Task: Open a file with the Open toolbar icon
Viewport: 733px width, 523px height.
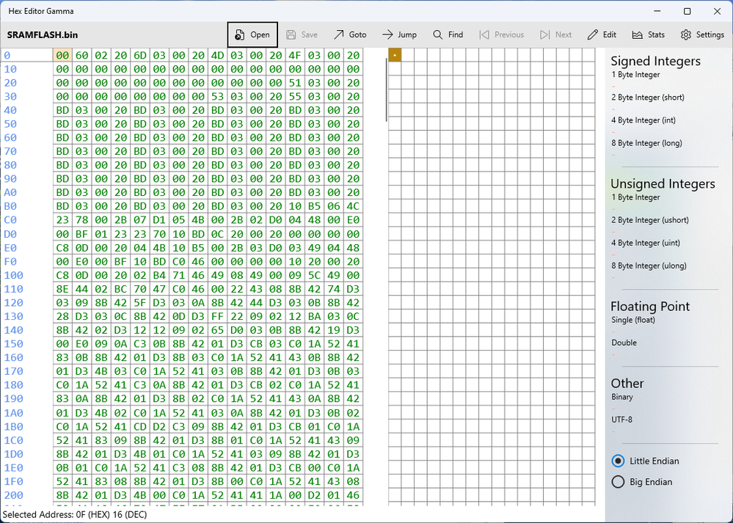Action: pyautogui.click(x=252, y=34)
